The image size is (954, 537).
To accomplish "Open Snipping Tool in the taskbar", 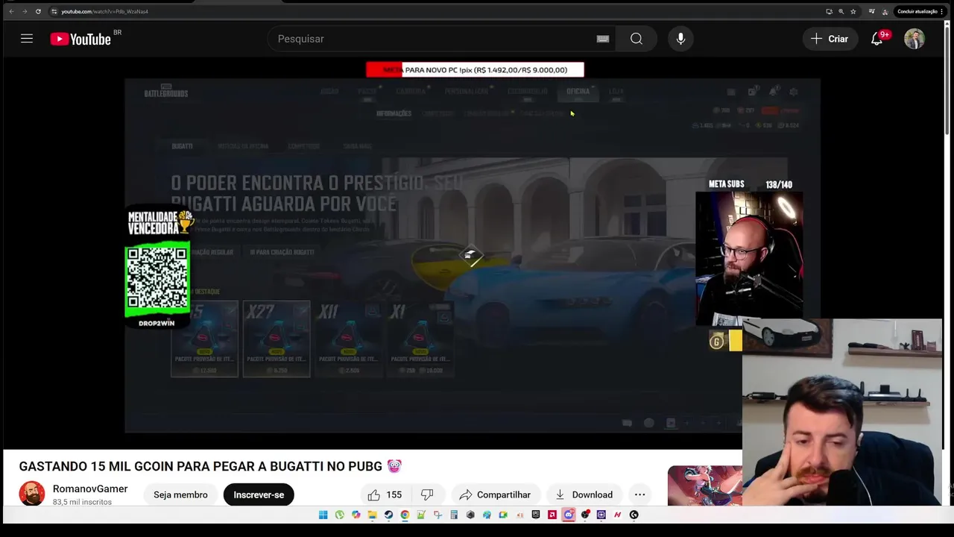I will (x=438, y=515).
